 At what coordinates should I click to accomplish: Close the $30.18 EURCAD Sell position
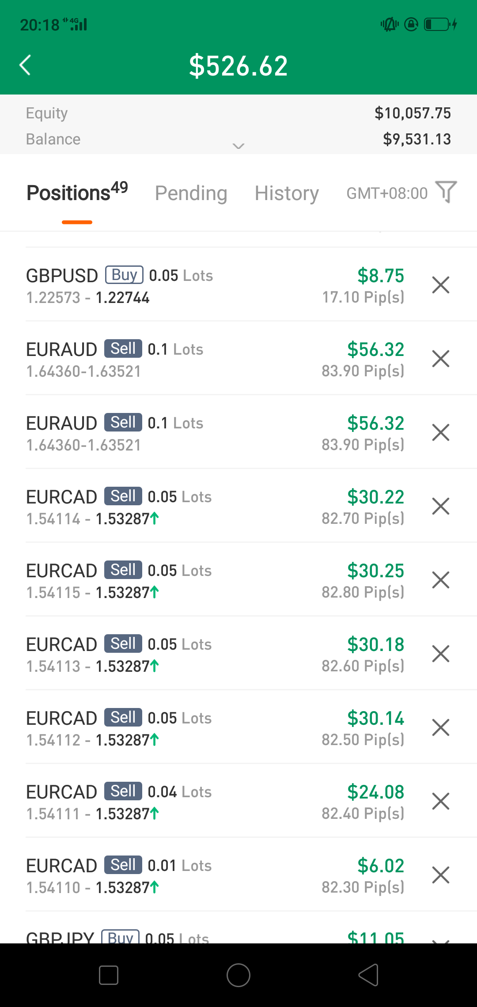[440, 654]
